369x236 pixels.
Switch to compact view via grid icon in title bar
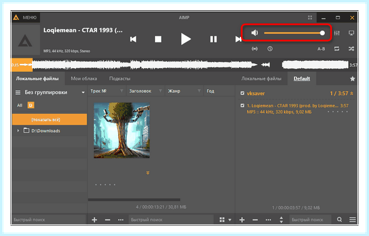click(x=310, y=18)
